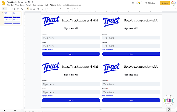The image size is (177, 112).
Task: Start a Google Meet call
Action: click(x=139, y=3)
